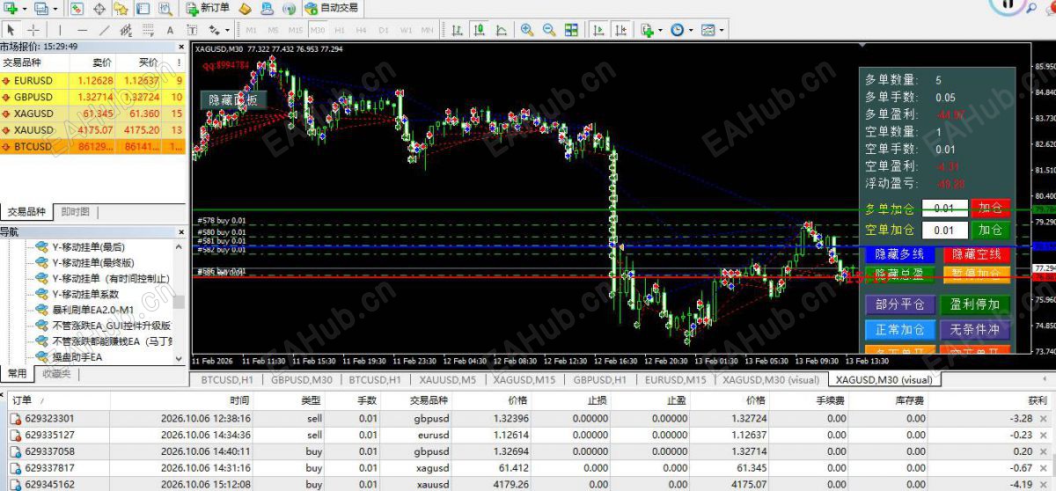Select the H1 timeframe

[x=340, y=30]
